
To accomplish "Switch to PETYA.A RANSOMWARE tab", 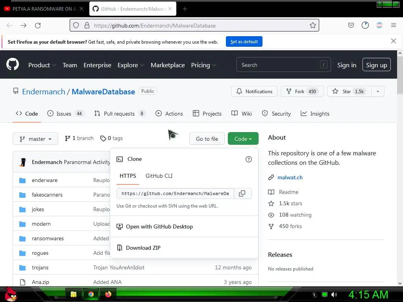I will click(44, 9).
